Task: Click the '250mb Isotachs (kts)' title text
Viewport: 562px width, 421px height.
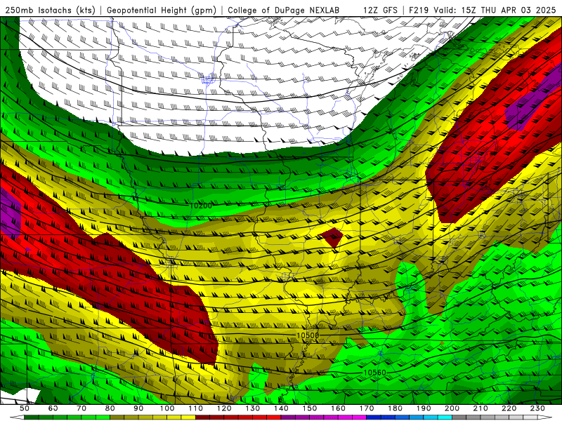Action: pos(51,10)
